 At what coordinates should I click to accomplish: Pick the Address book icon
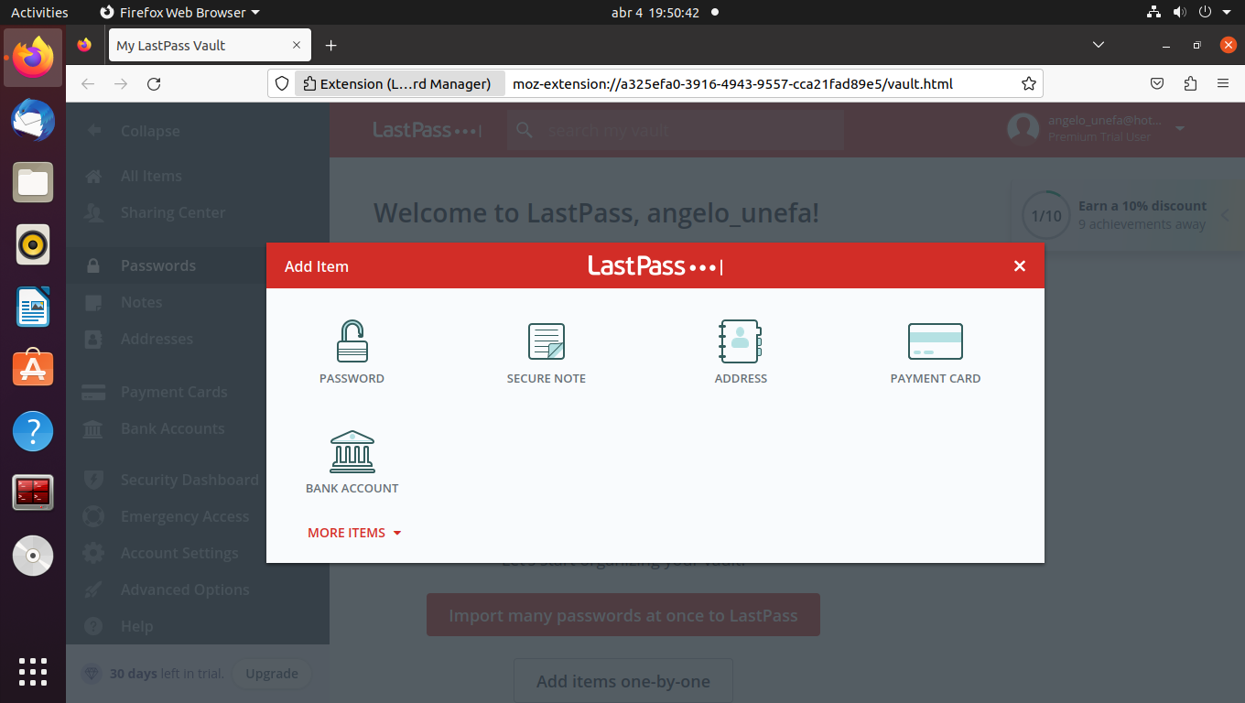[741, 341]
